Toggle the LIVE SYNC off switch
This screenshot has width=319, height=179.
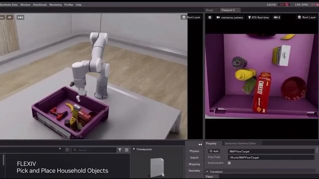(x=315, y=4)
